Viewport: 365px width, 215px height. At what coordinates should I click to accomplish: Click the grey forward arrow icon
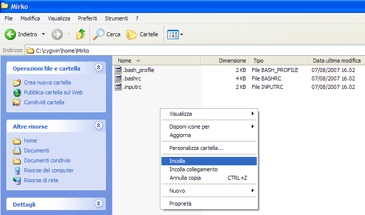point(57,34)
